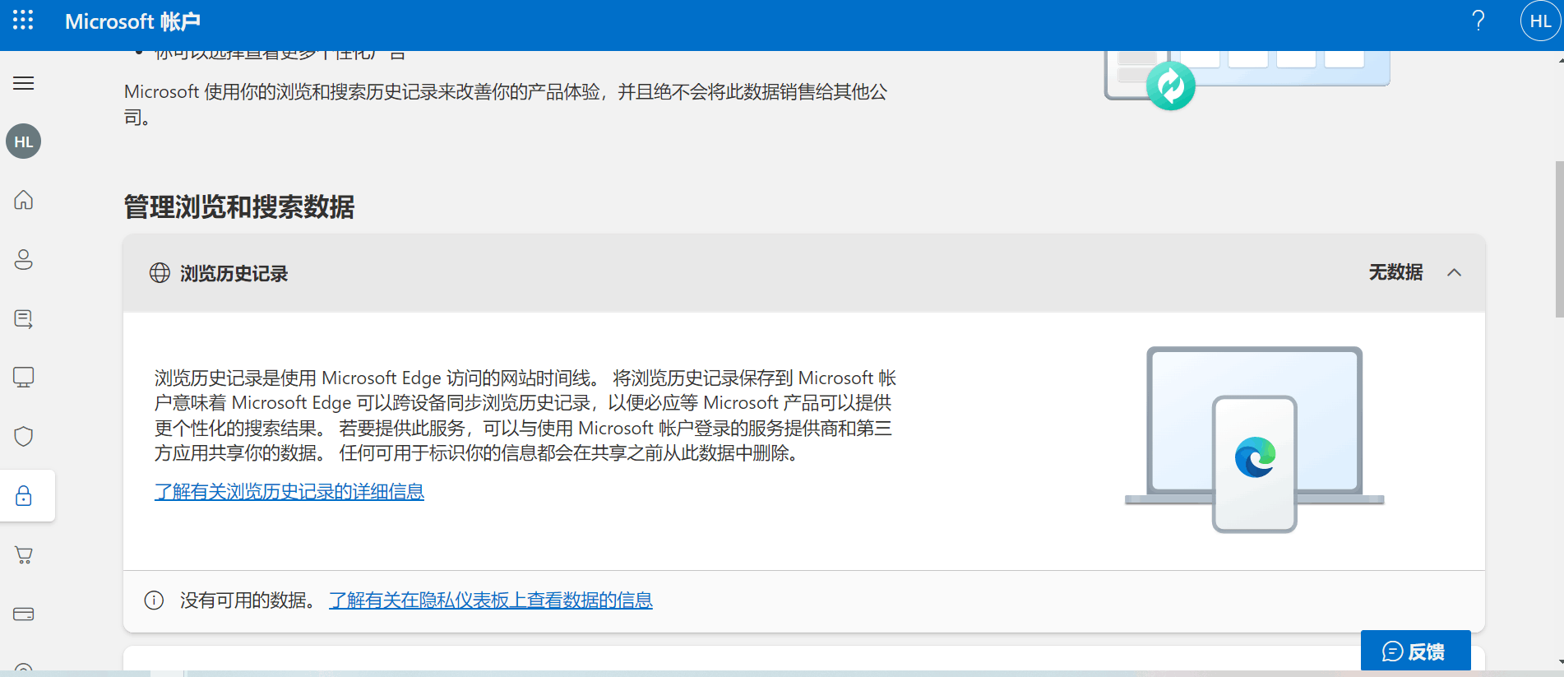Open the app launcher grid icon
Screen dimensions: 1564x677
point(23,21)
